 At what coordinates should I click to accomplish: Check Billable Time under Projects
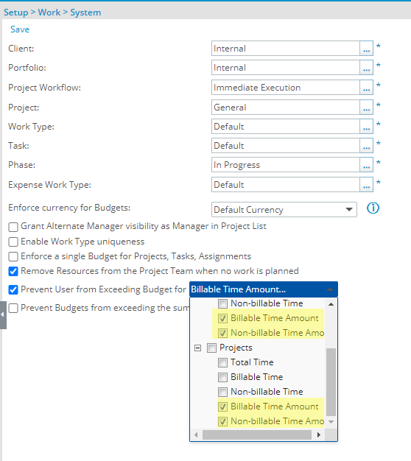(x=222, y=377)
